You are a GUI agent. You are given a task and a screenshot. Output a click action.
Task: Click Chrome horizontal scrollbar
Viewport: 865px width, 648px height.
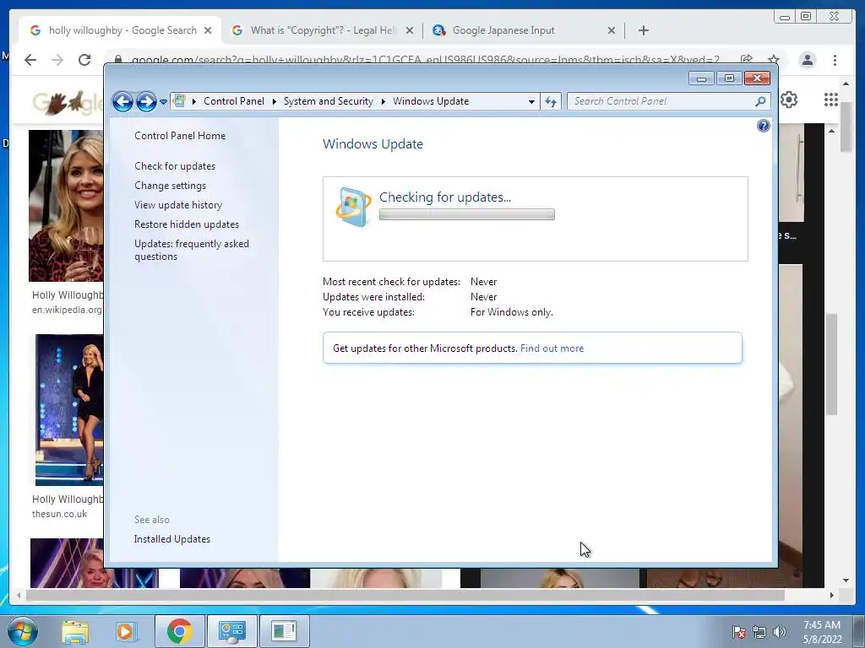(405, 595)
